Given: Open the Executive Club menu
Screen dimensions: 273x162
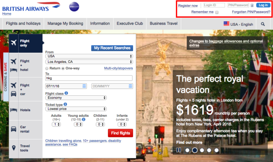Looking at the screenshot, I should (130, 24).
